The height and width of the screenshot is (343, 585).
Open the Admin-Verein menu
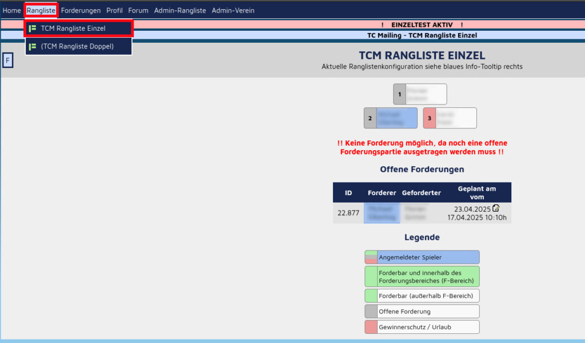(233, 10)
